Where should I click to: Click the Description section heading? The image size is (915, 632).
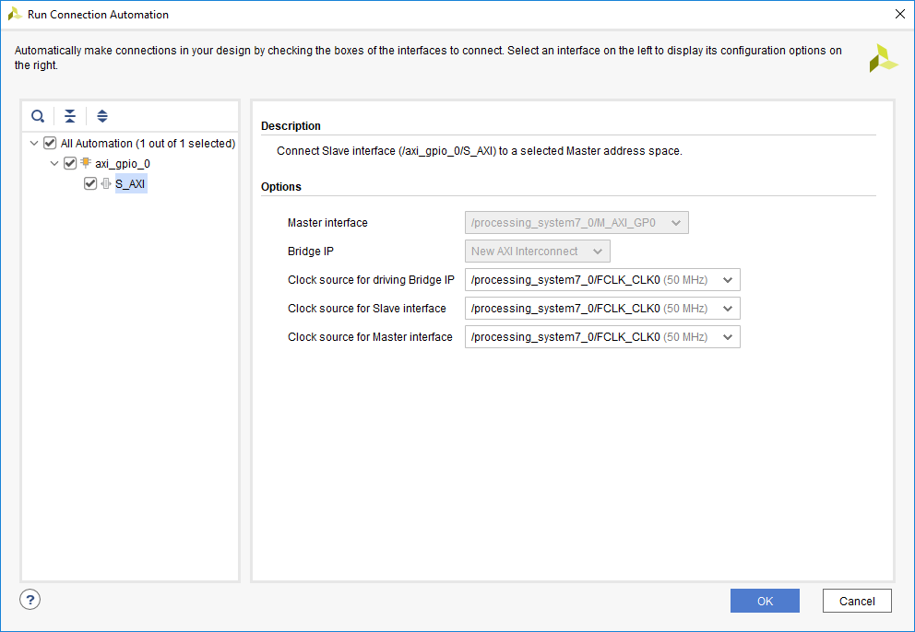(291, 126)
